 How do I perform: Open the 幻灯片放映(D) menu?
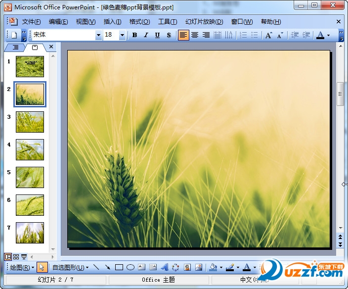pos(204,22)
